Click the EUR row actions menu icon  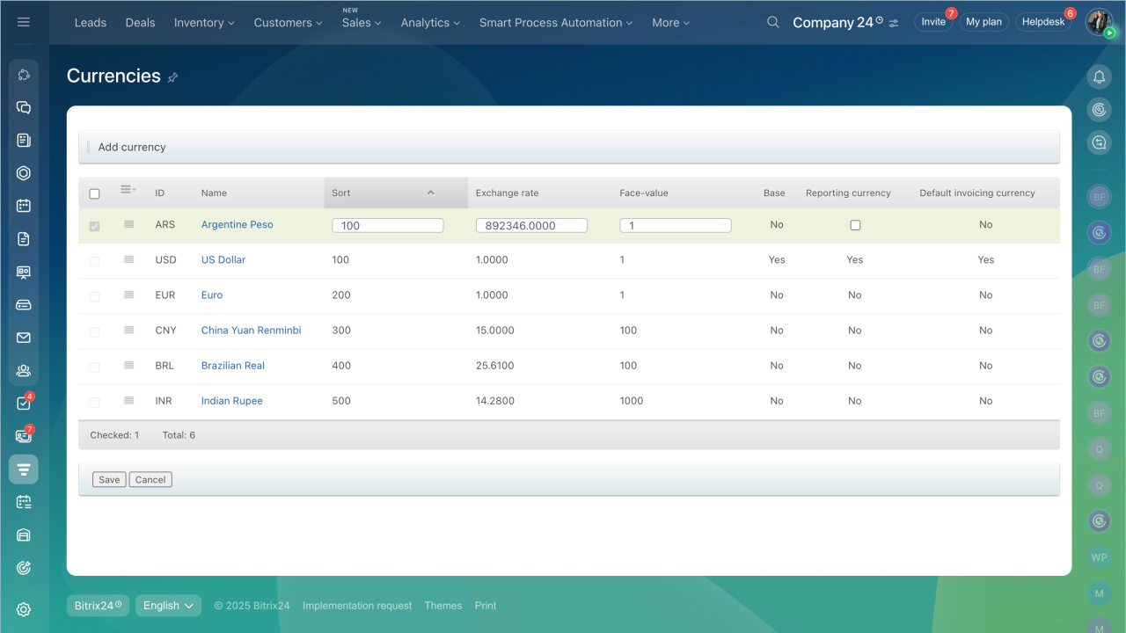128,295
